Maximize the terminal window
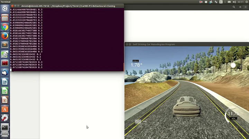 click(x=18, y=6)
